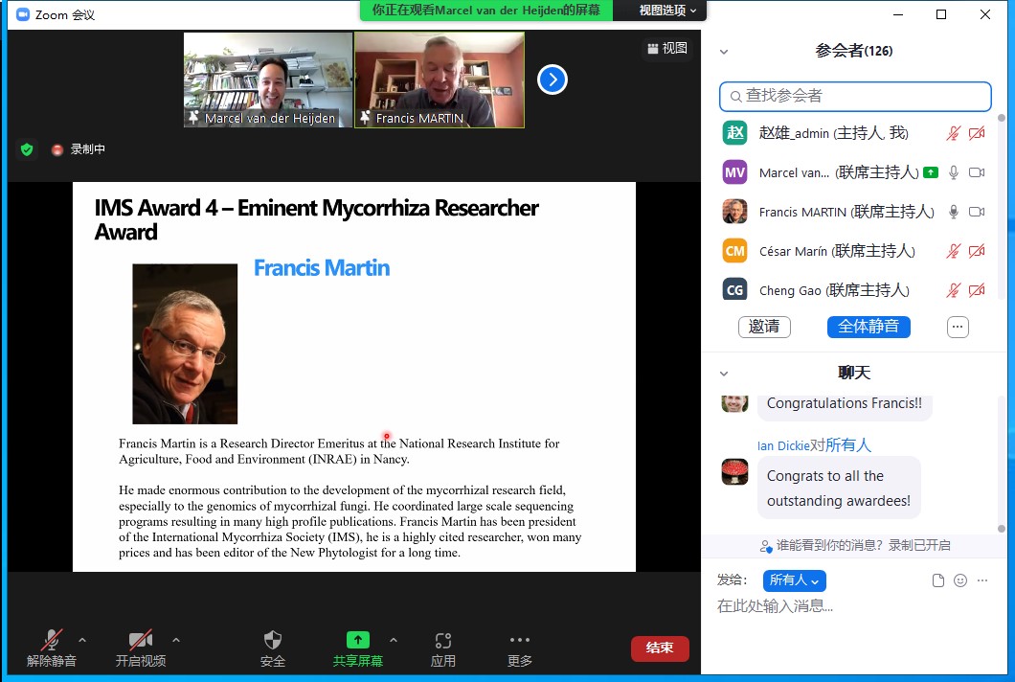Start video using the camera toggle

141,641
